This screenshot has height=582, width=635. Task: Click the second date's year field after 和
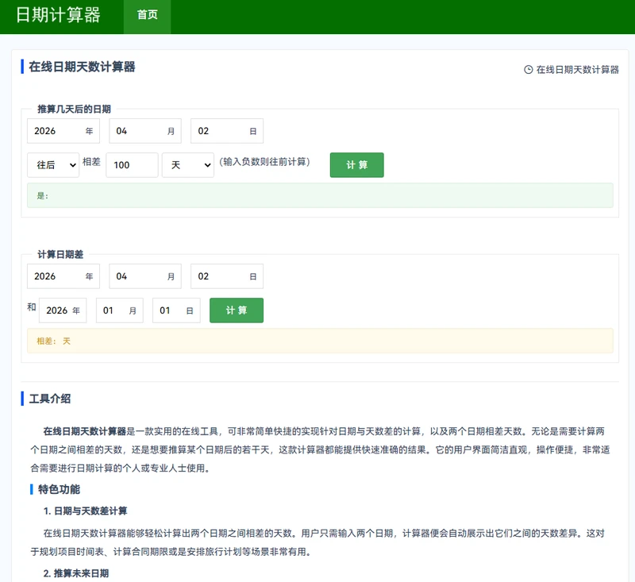[x=59, y=310]
